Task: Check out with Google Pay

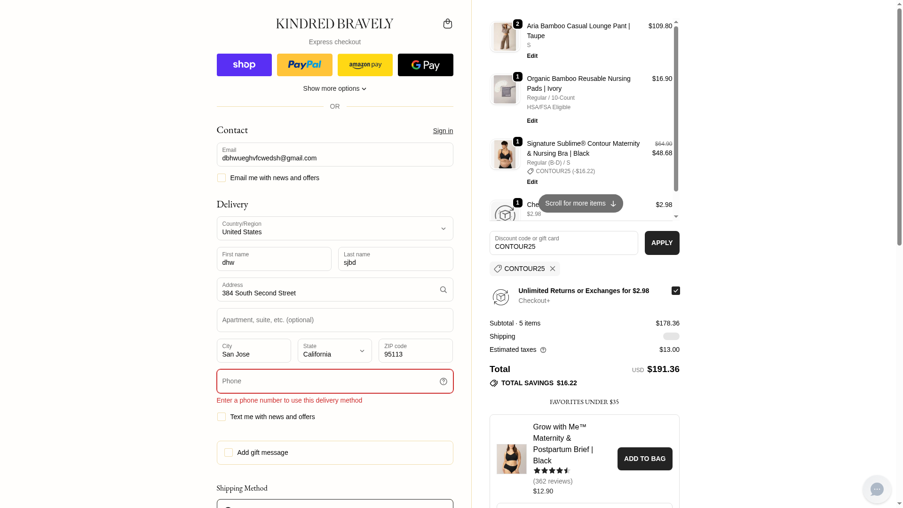Action: click(425, 65)
